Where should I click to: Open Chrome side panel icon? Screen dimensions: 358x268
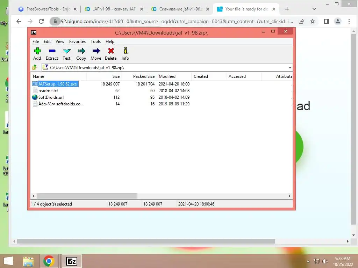327,21
